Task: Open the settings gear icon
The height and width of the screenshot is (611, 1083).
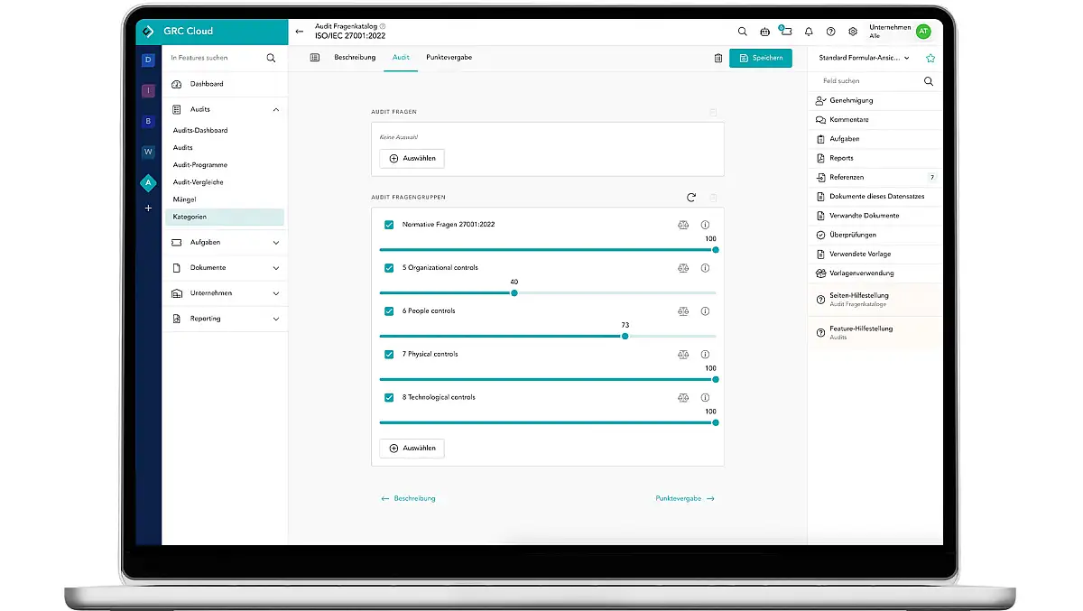Action: (853, 32)
